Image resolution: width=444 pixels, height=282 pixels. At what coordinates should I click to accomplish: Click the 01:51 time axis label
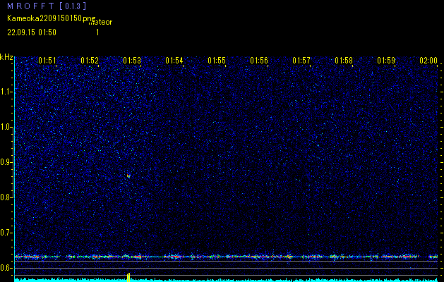click(x=47, y=60)
